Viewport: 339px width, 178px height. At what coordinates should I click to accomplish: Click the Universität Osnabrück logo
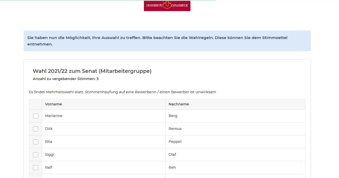[x=167, y=6]
